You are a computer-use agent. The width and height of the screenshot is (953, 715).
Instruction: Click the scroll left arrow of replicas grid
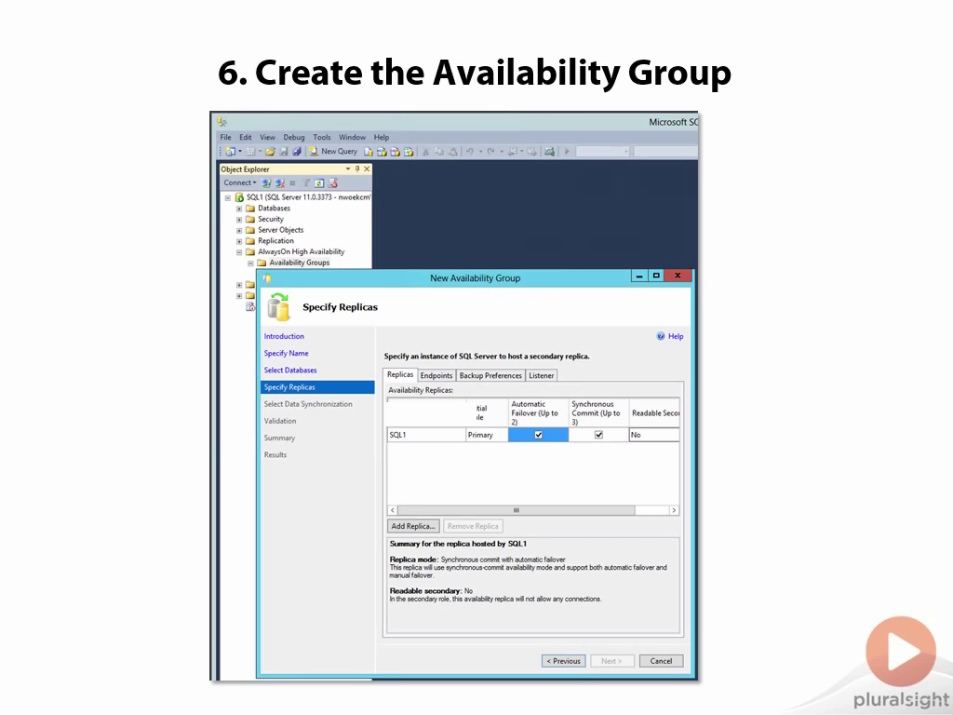click(x=393, y=510)
